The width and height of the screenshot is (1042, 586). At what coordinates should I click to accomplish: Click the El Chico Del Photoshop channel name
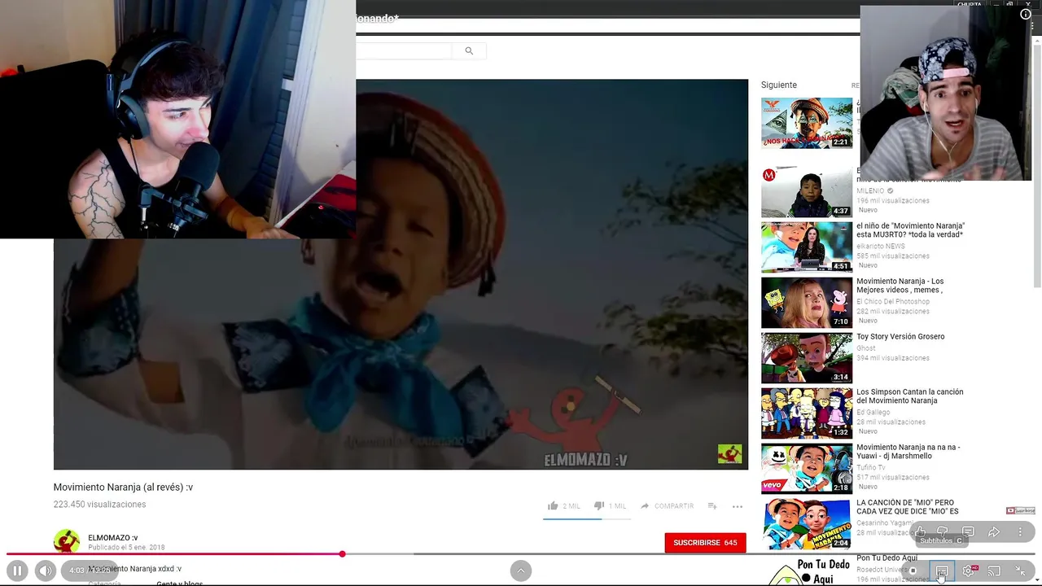point(893,302)
